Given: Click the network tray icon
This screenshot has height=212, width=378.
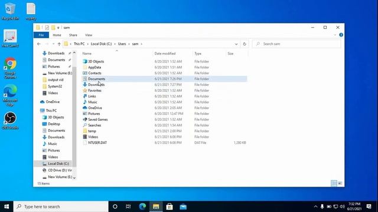Looking at the screenshot, I should (335, 207).
